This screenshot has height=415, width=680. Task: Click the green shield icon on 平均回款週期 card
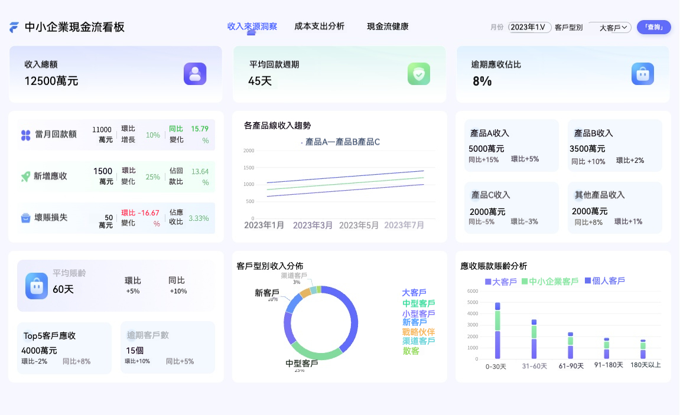pyautogui.click(x=419, y=74)
